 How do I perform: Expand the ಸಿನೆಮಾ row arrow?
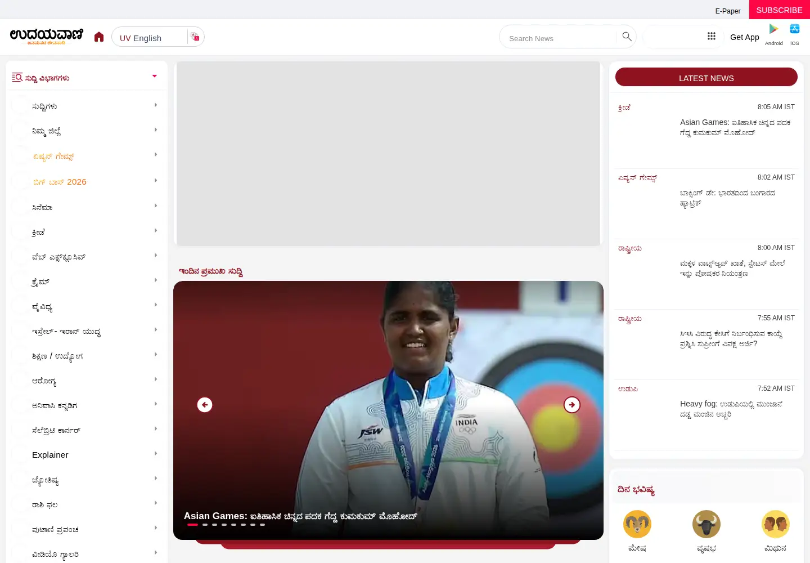156,206
